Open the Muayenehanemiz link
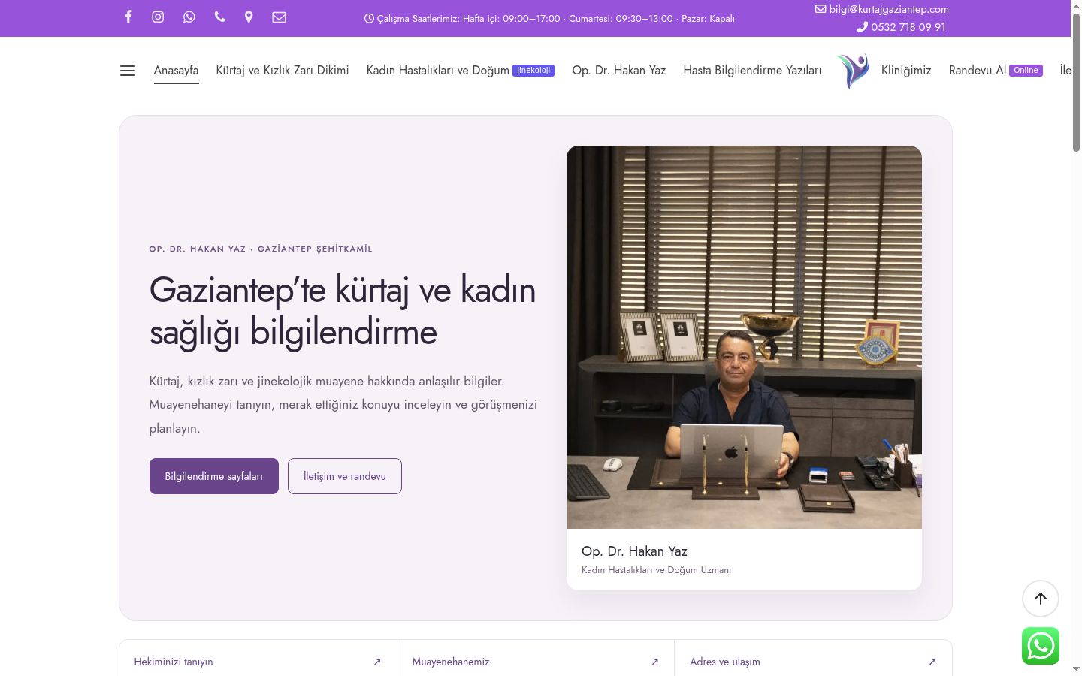Viewport: 1082px width, 676px height. (x=536, y=661)
